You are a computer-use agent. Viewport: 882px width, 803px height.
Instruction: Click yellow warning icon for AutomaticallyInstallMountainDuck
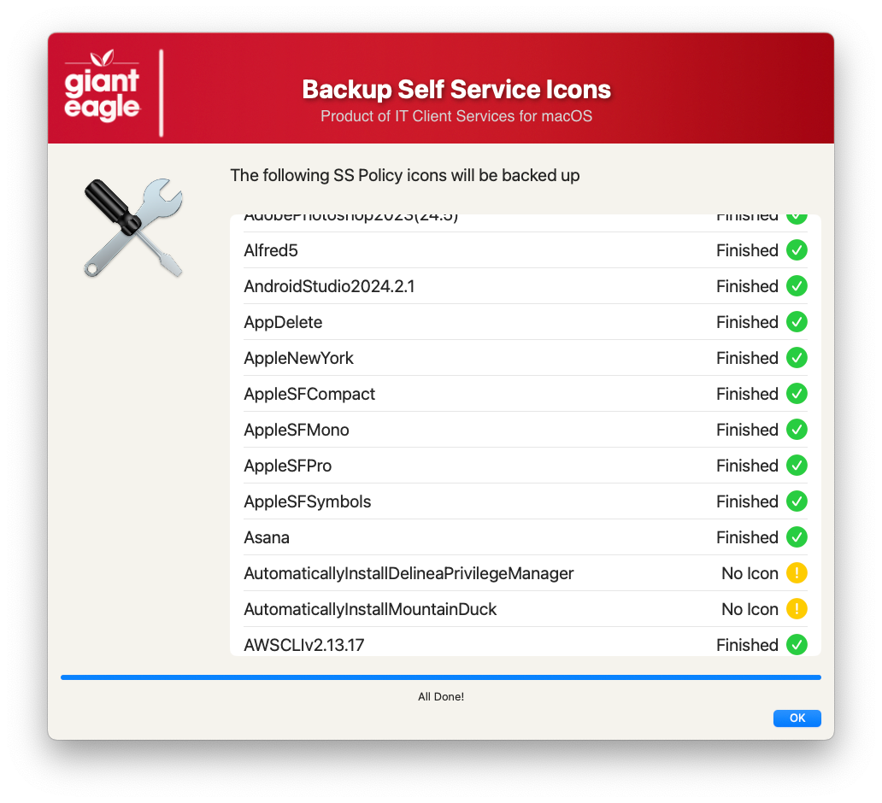coord(797,609)
